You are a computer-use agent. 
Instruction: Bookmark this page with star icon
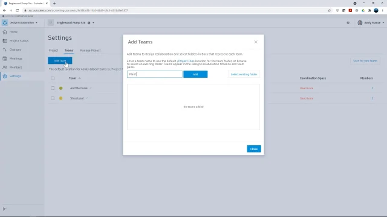(329, 11)
